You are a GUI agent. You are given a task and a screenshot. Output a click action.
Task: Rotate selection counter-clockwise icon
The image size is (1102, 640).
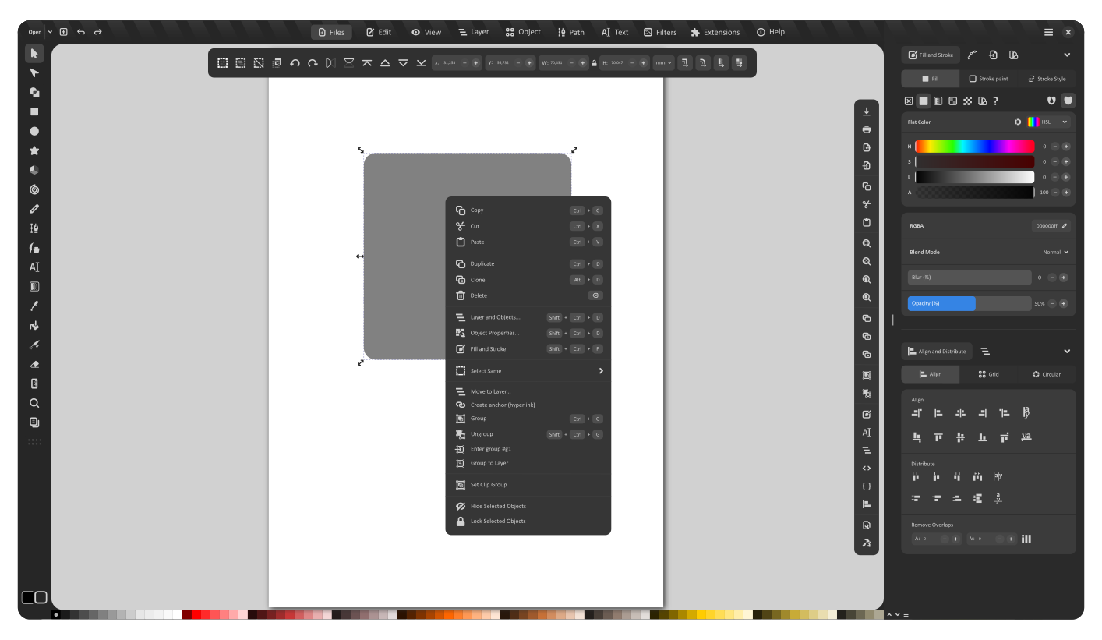coord(295,62)
